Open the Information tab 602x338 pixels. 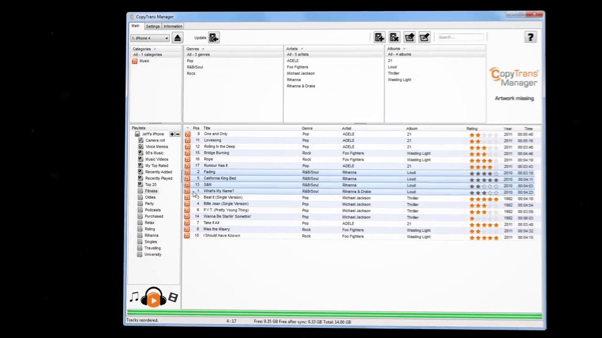173,26
